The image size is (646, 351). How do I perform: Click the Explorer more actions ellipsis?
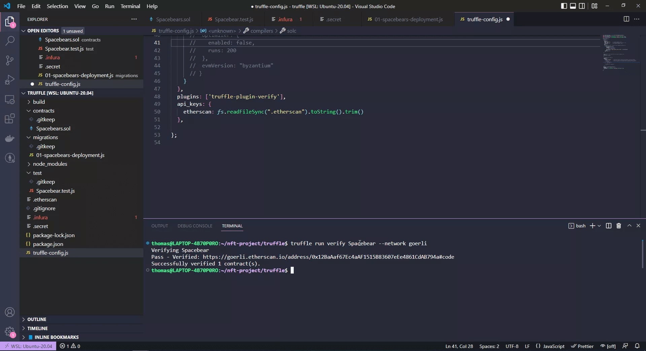[x=134, y=19]
